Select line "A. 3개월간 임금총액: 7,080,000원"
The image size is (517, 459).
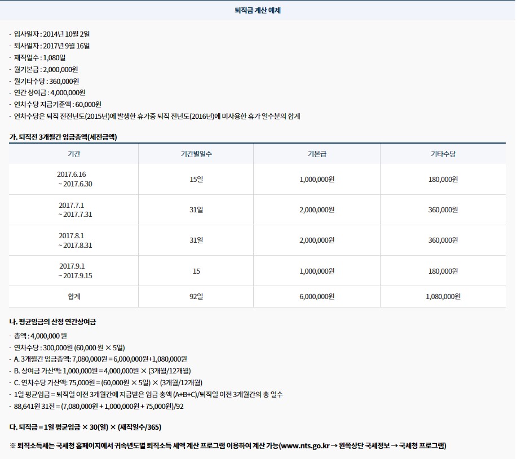[x=100, y=359]
